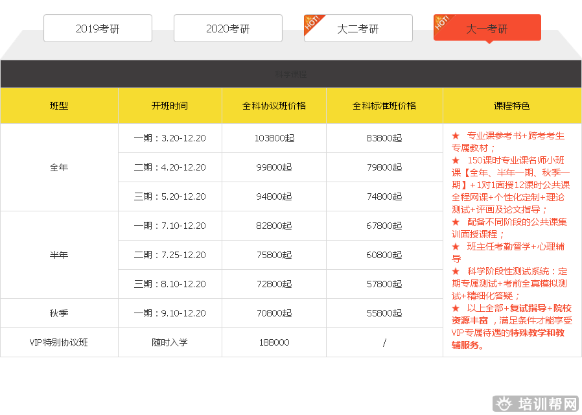Select the active 大一考研 tab
The width and height of the screenshot is (582, 415).
(x=487, y=29)
